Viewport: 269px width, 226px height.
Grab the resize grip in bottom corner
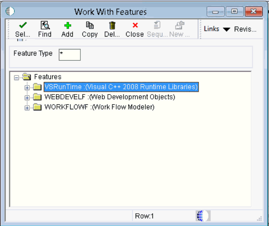point(259,218)
